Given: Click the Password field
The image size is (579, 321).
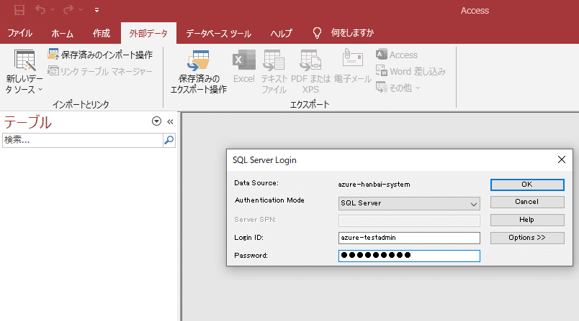Looking at the screenshot, I should point(409,256).
